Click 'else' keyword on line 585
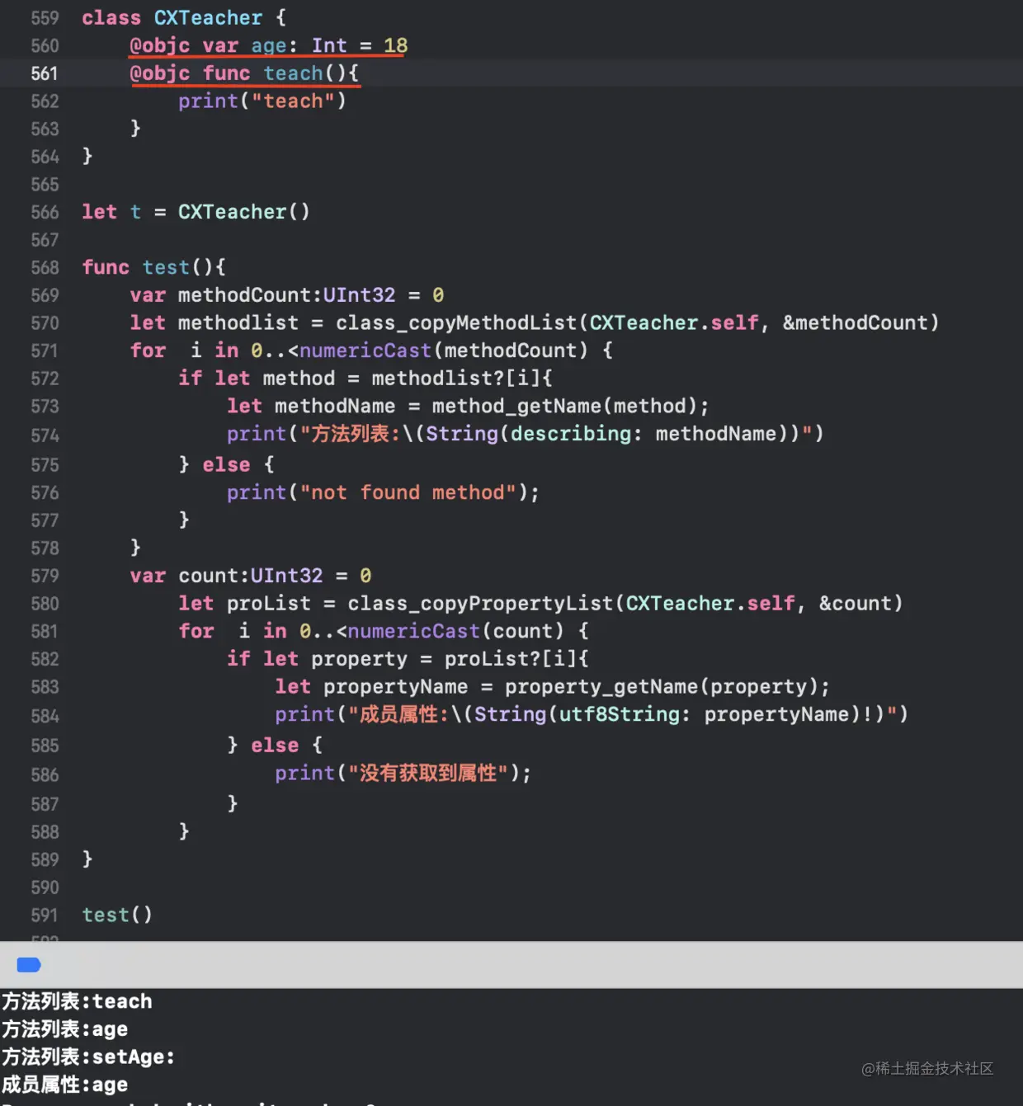Image resolution: width=1023 pixels, height=1106 pixels. [x=275, y=745]
